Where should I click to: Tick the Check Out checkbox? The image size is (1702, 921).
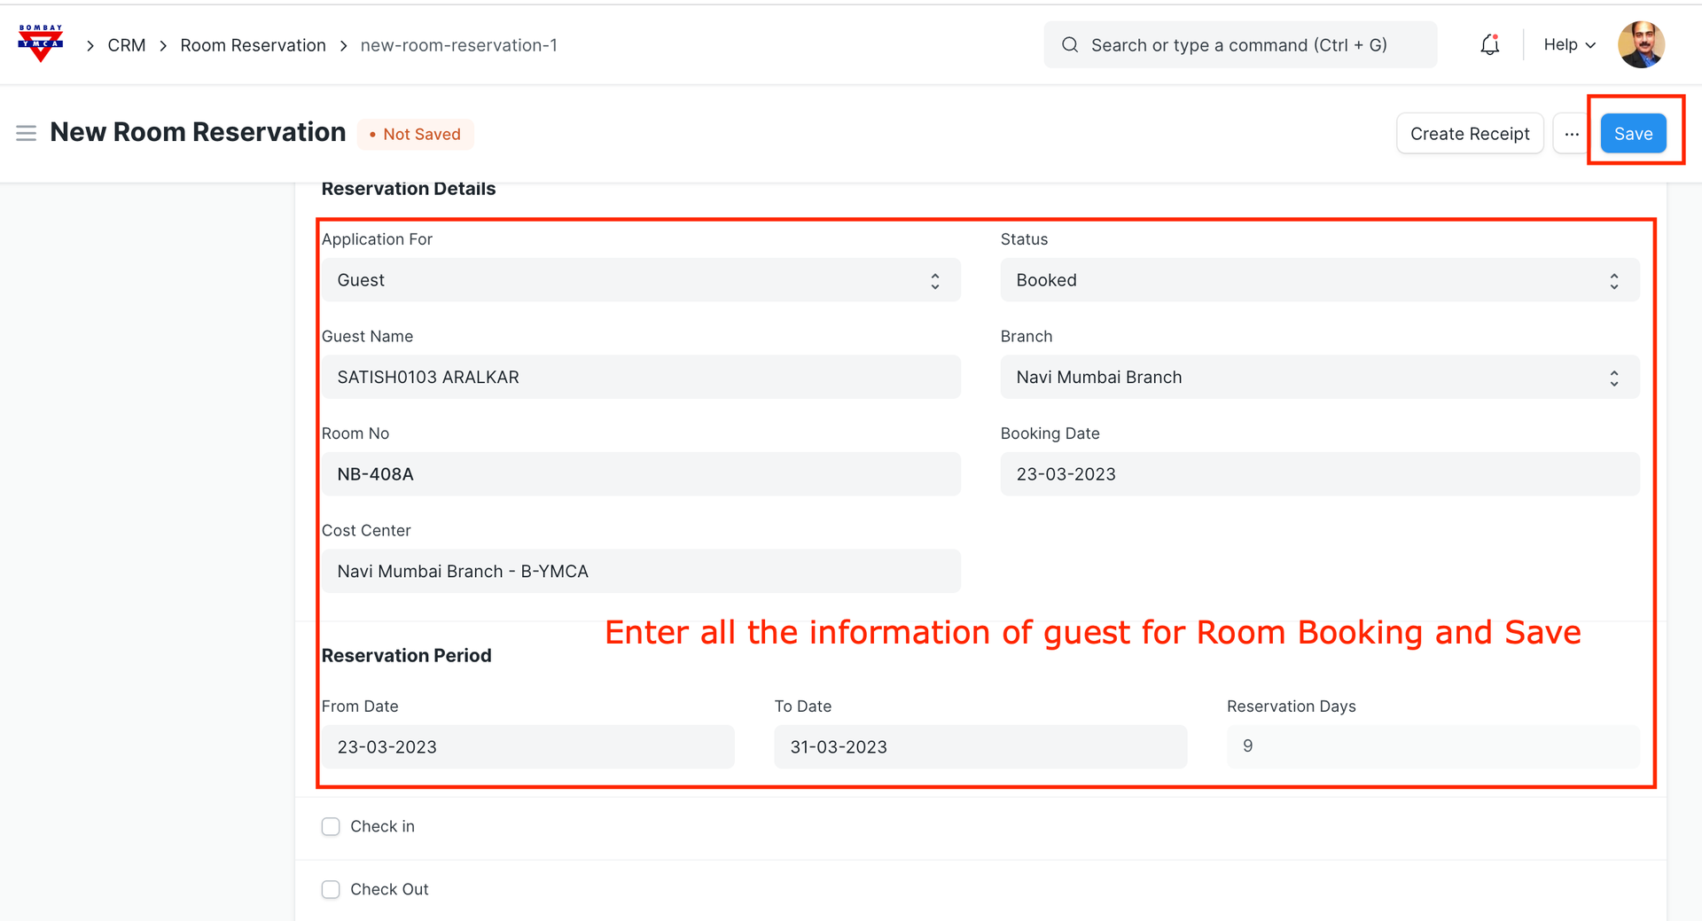331,889
